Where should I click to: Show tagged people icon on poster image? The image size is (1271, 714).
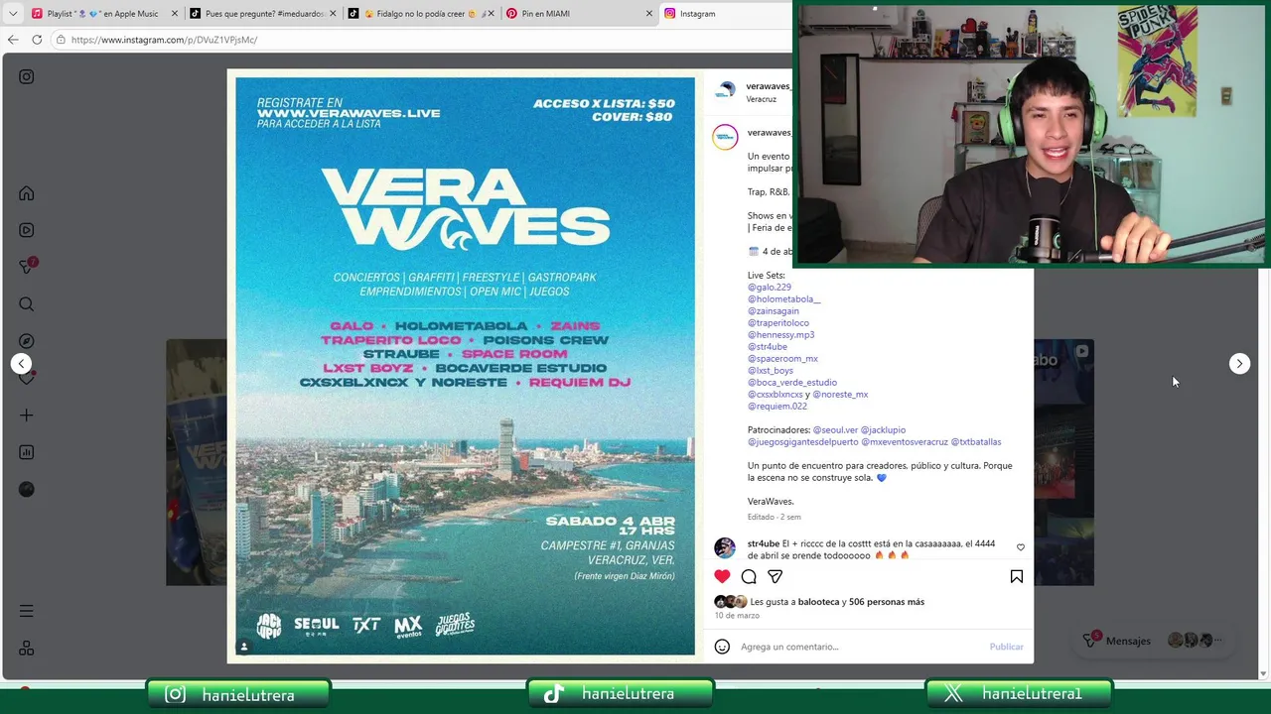[244, 647]
